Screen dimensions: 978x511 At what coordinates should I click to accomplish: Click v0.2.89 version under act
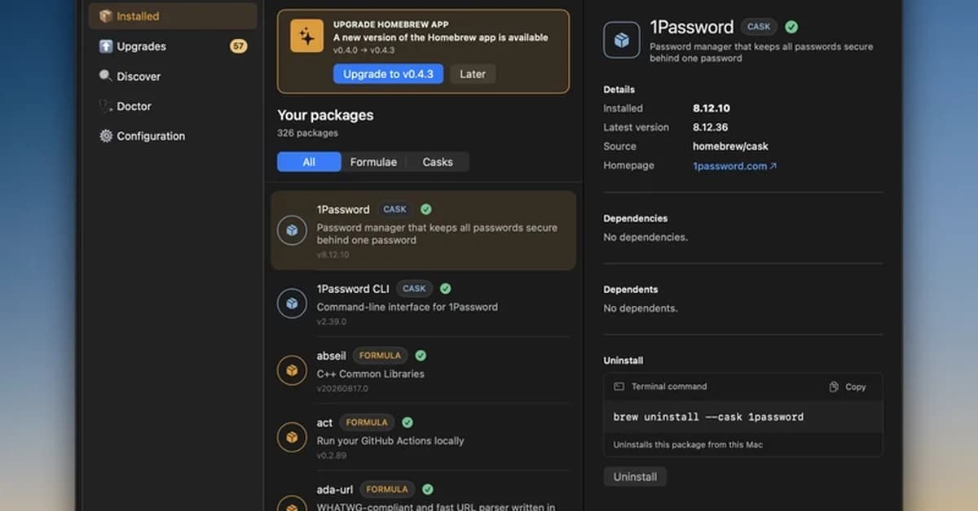point(332,456)
